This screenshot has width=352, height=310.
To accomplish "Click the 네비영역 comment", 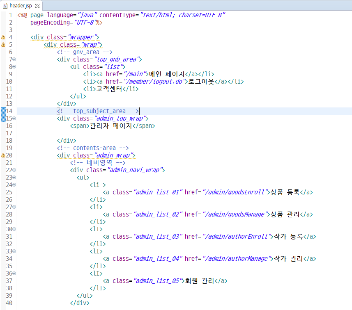I will pos(98,163).
